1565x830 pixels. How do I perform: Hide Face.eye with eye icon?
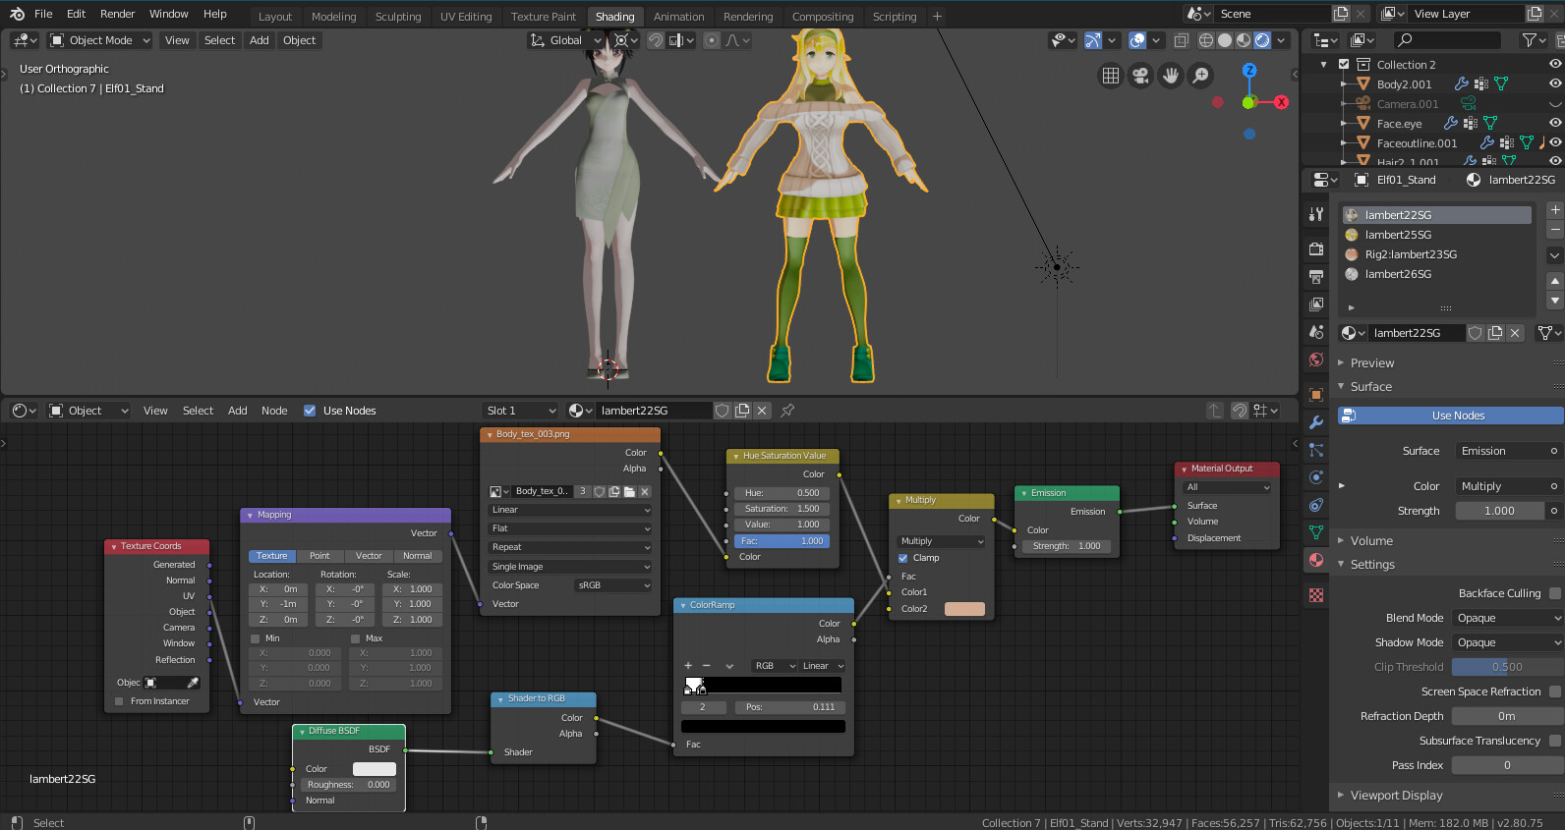pos(1555,123)
